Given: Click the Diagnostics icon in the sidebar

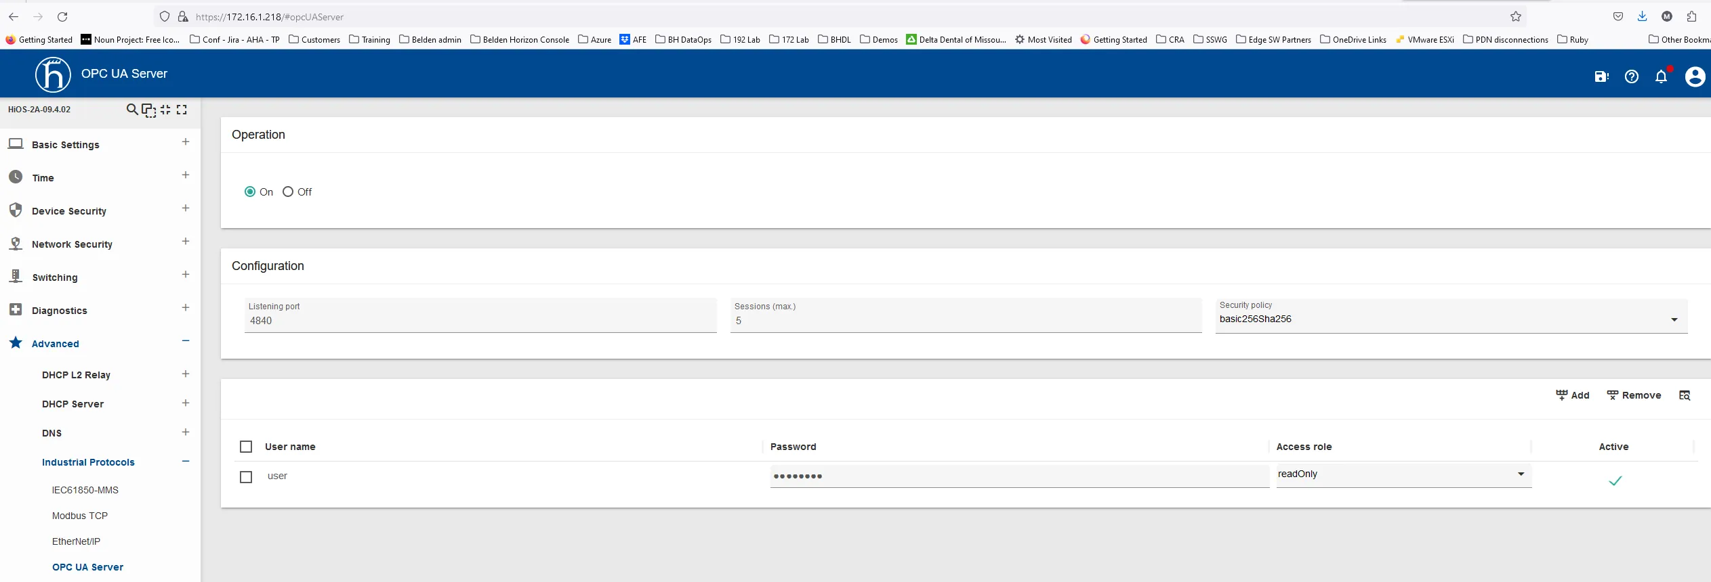Looking at the screenshot, I should 16,309.
